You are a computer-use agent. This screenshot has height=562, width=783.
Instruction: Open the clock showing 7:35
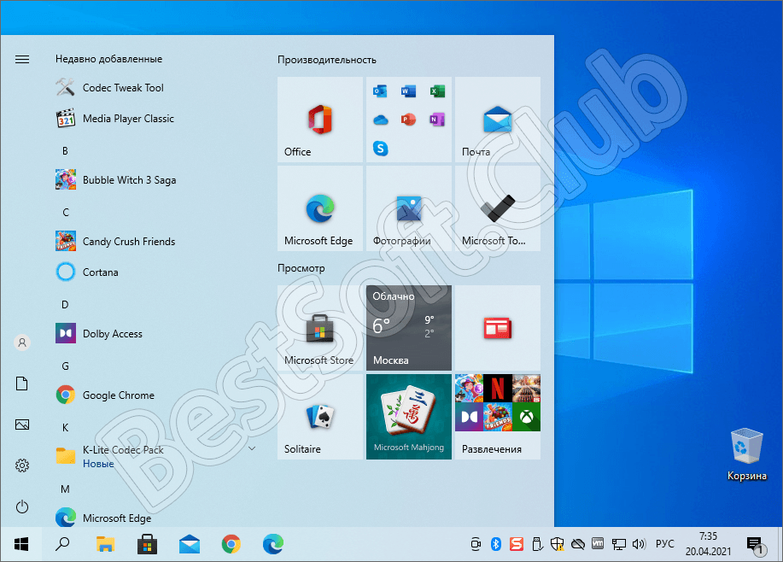708,544
